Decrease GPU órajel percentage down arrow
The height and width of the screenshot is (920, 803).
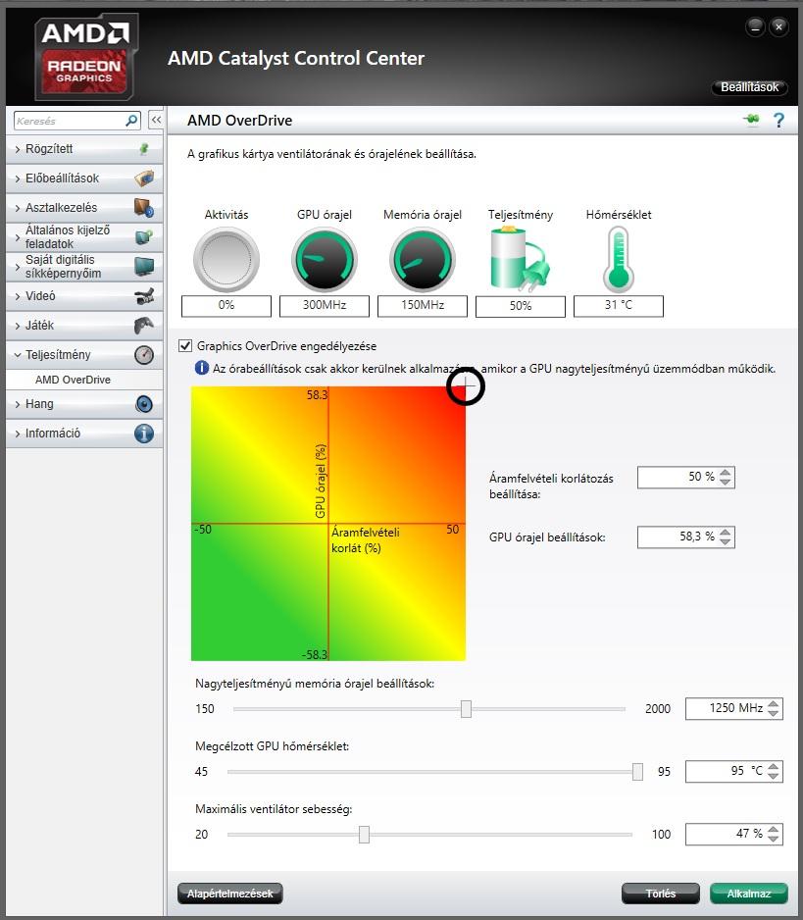click(x=726, y=541)
